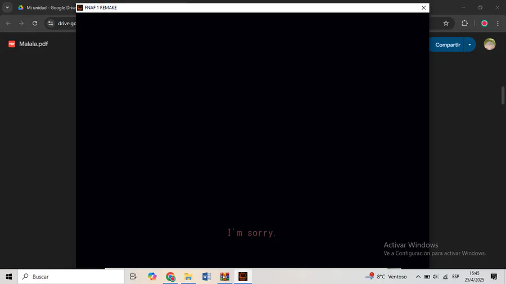Click the battery status tray icon
This screenshot has width=506, height=284.
tap(427, 277)
